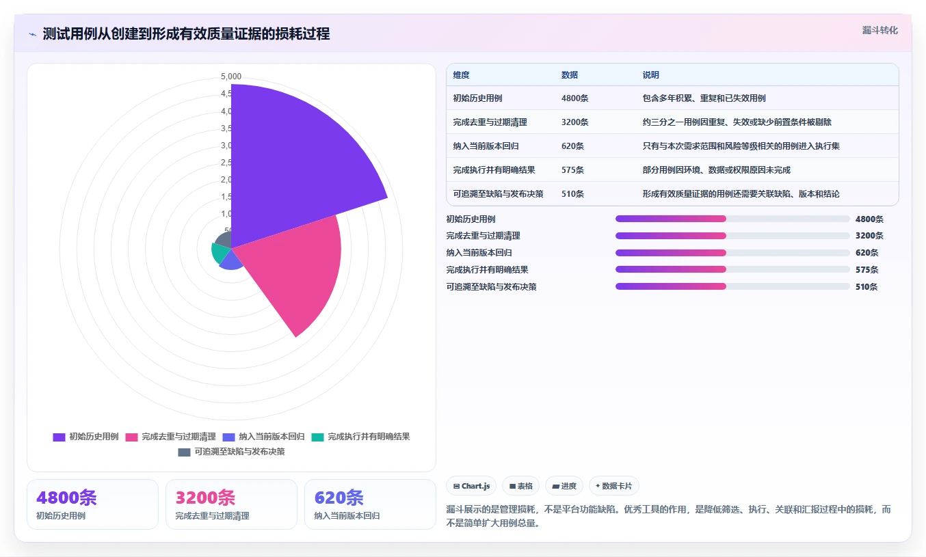Toggle 初始历史用例 legend color box

[x=59, y=437]
